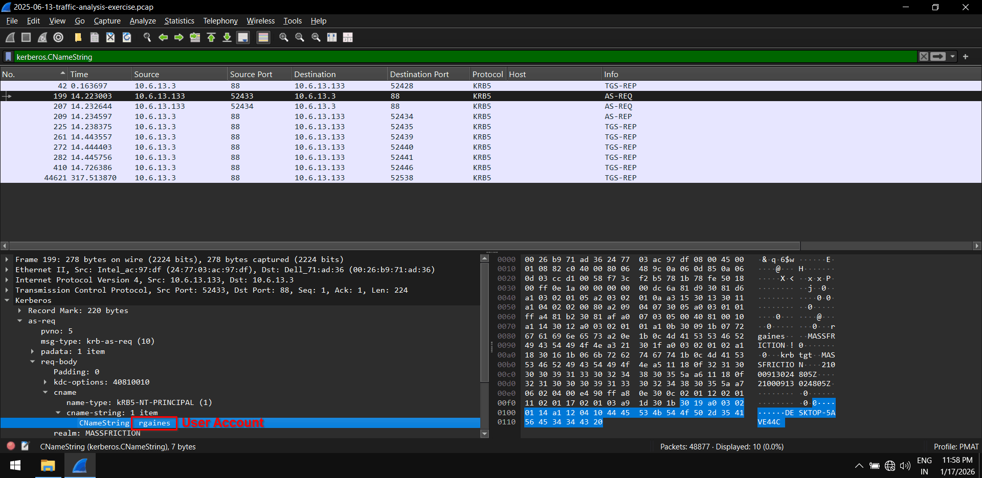This screenshot has width=982, height=478.
Task: Click the Start capturing packets shark fin icon
Action: [10, 37]
